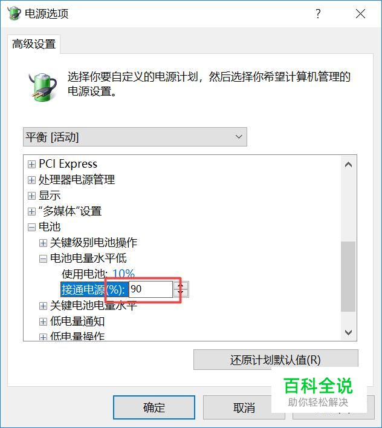Image resolution: width=382 pixels, height=428 pixels.
Task: Expand "多媒体"设置 node
Action: pyautogui.click(x=31, y=211)
